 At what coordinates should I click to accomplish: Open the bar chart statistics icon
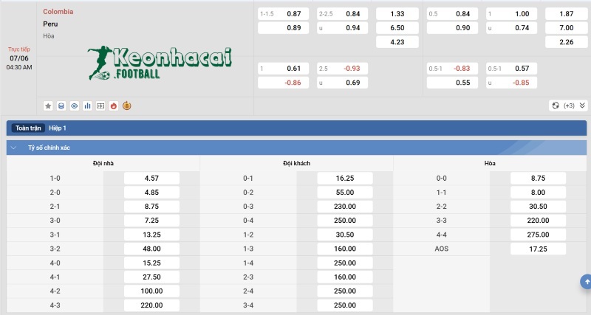tap(87, 105)
